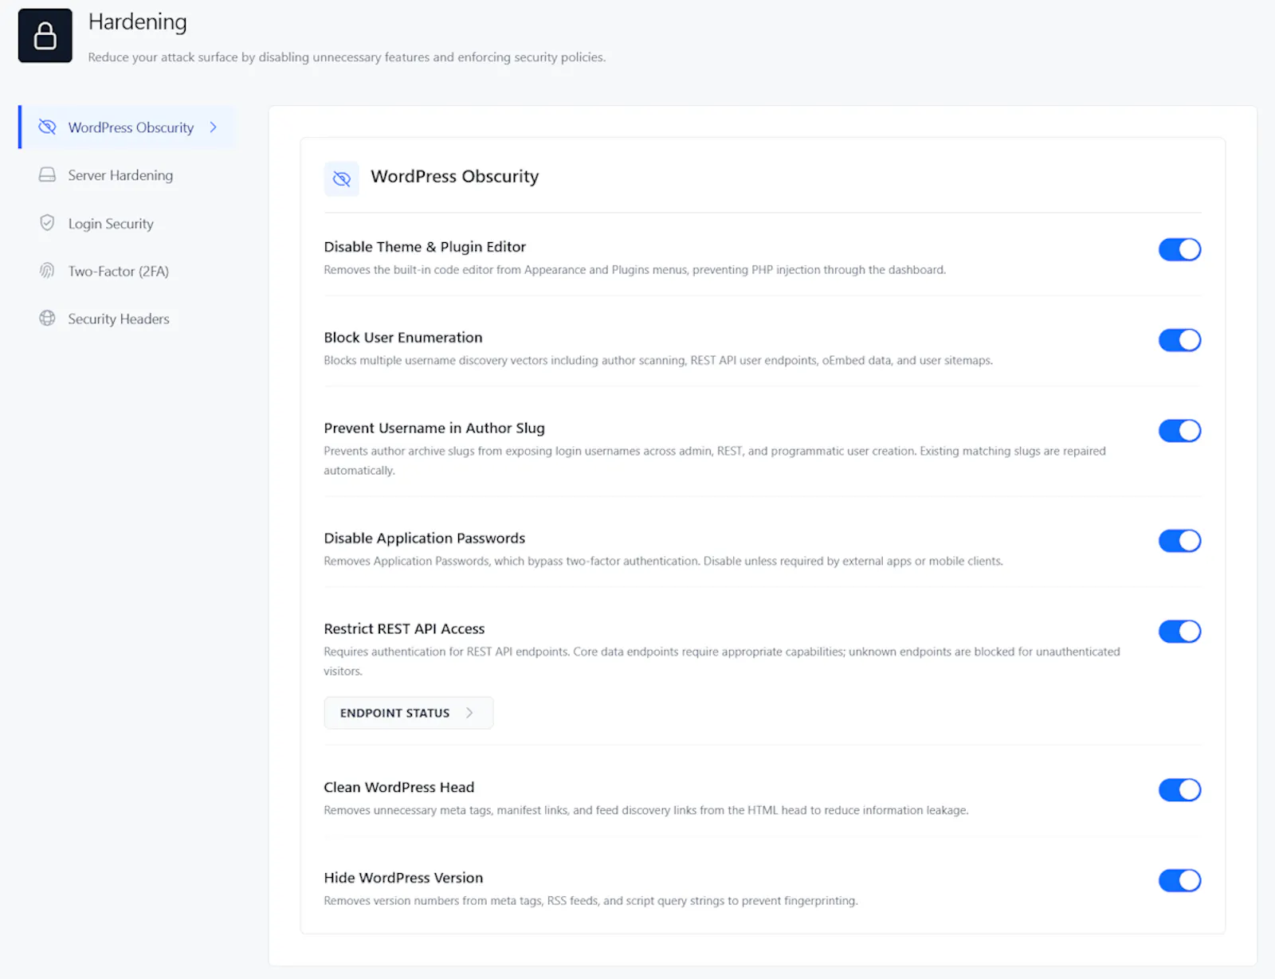Turn off Block User Enumeration switch

1179,340
